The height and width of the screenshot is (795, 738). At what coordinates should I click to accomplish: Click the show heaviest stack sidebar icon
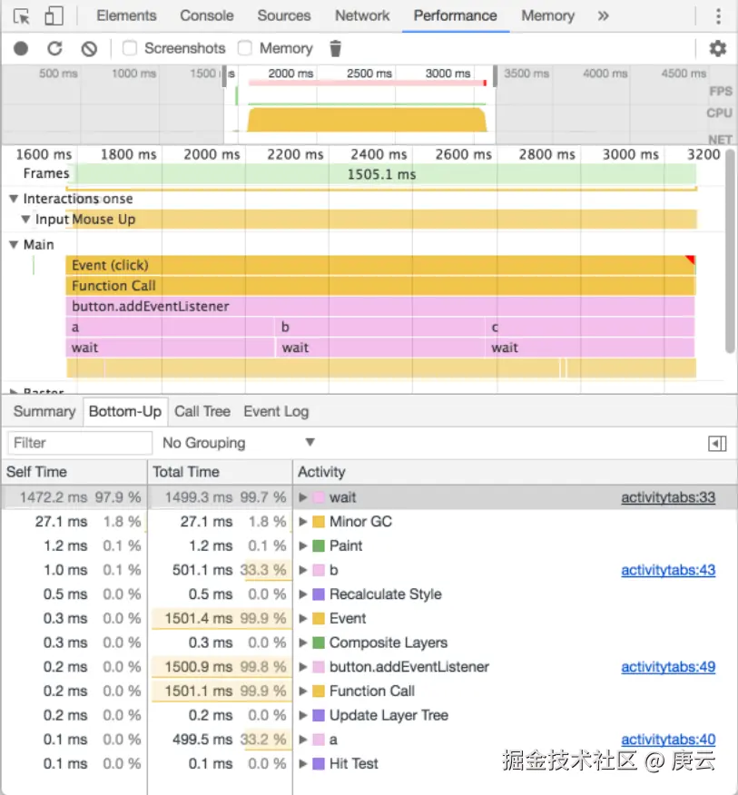click(x=717, y=444)
